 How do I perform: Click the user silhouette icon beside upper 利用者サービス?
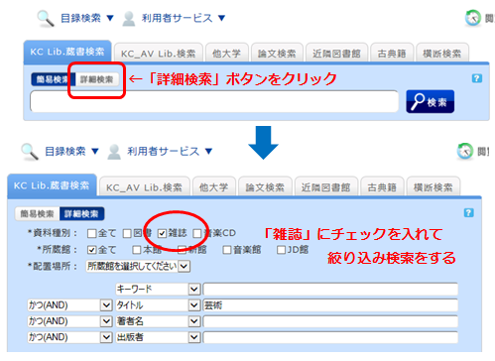129,19
